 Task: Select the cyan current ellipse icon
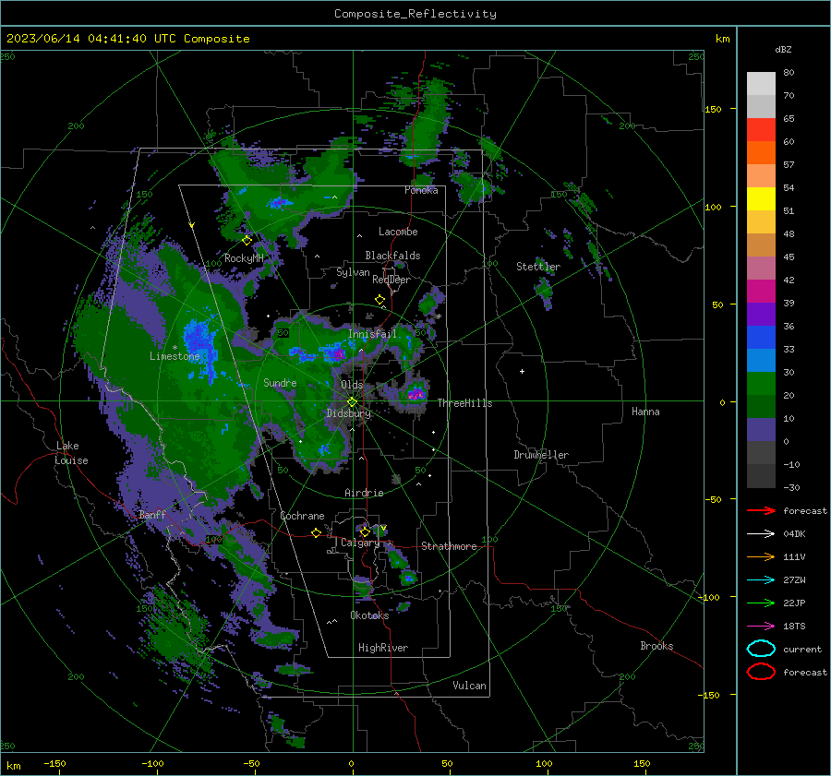(761, 649)
